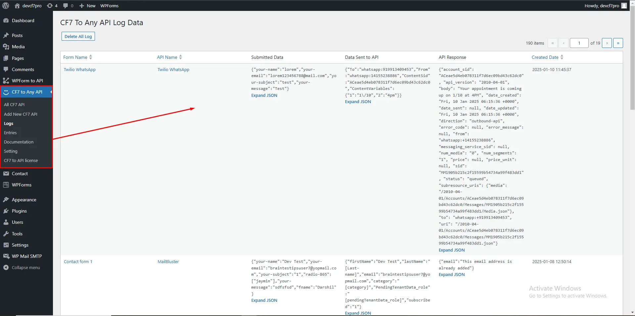Click the Delete All Log button
Viewport: 635px width, 316px height.
(x=78, y=36)
